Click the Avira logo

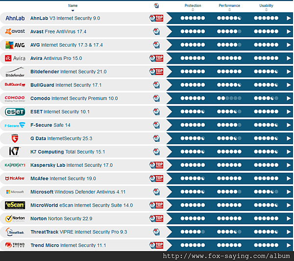pyautogui.click(x=15, y=58)
